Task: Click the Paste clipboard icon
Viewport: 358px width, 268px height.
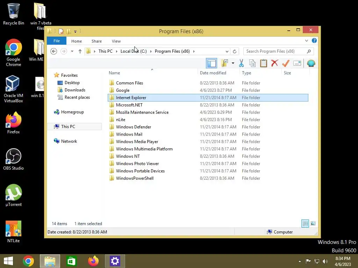Action: (x=264, y=63)
